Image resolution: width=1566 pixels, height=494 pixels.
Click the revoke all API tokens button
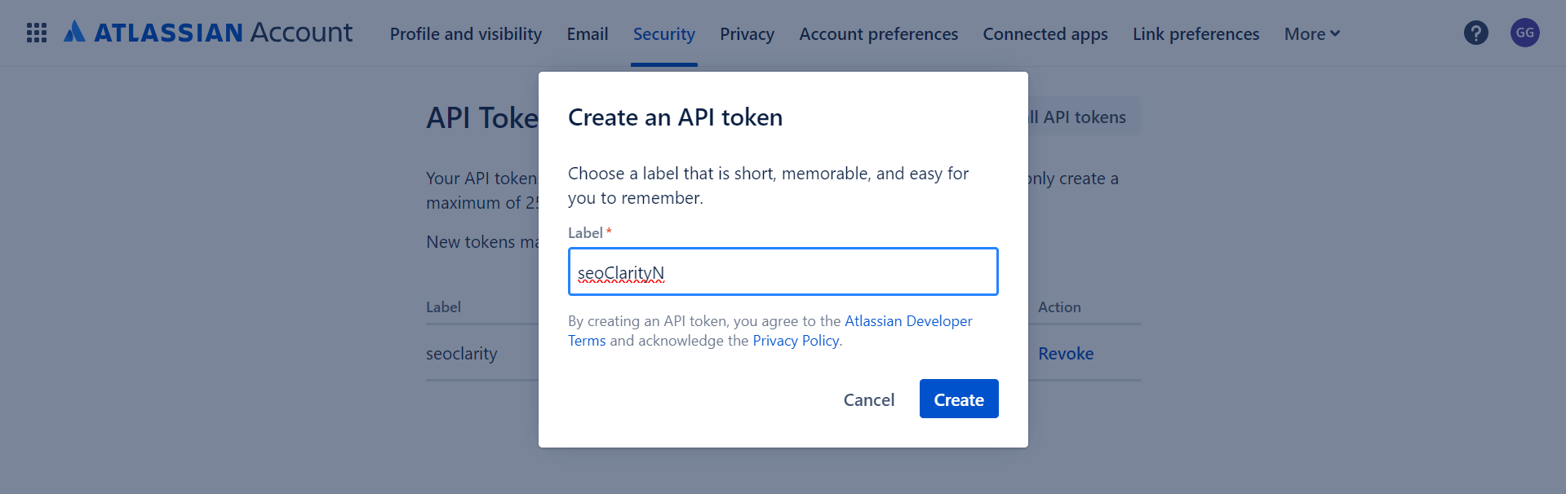tap(1083, 117)
